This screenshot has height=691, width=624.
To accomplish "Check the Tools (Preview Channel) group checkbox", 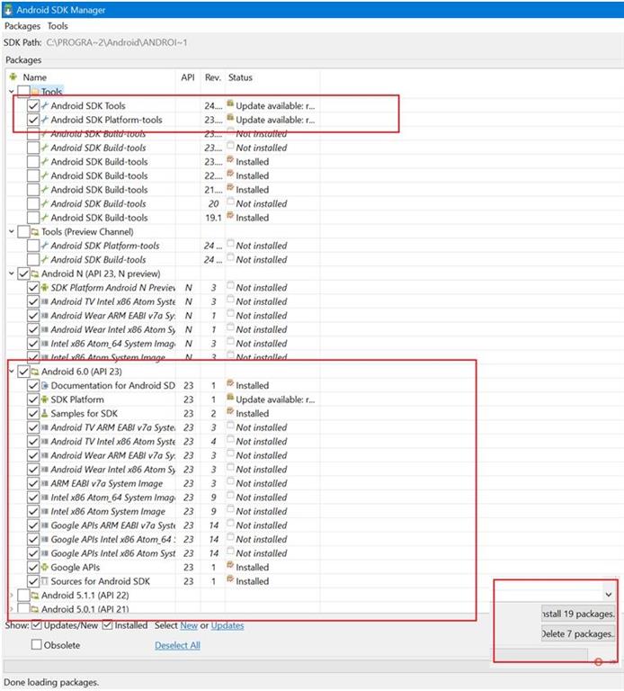I will pos(23,232).
